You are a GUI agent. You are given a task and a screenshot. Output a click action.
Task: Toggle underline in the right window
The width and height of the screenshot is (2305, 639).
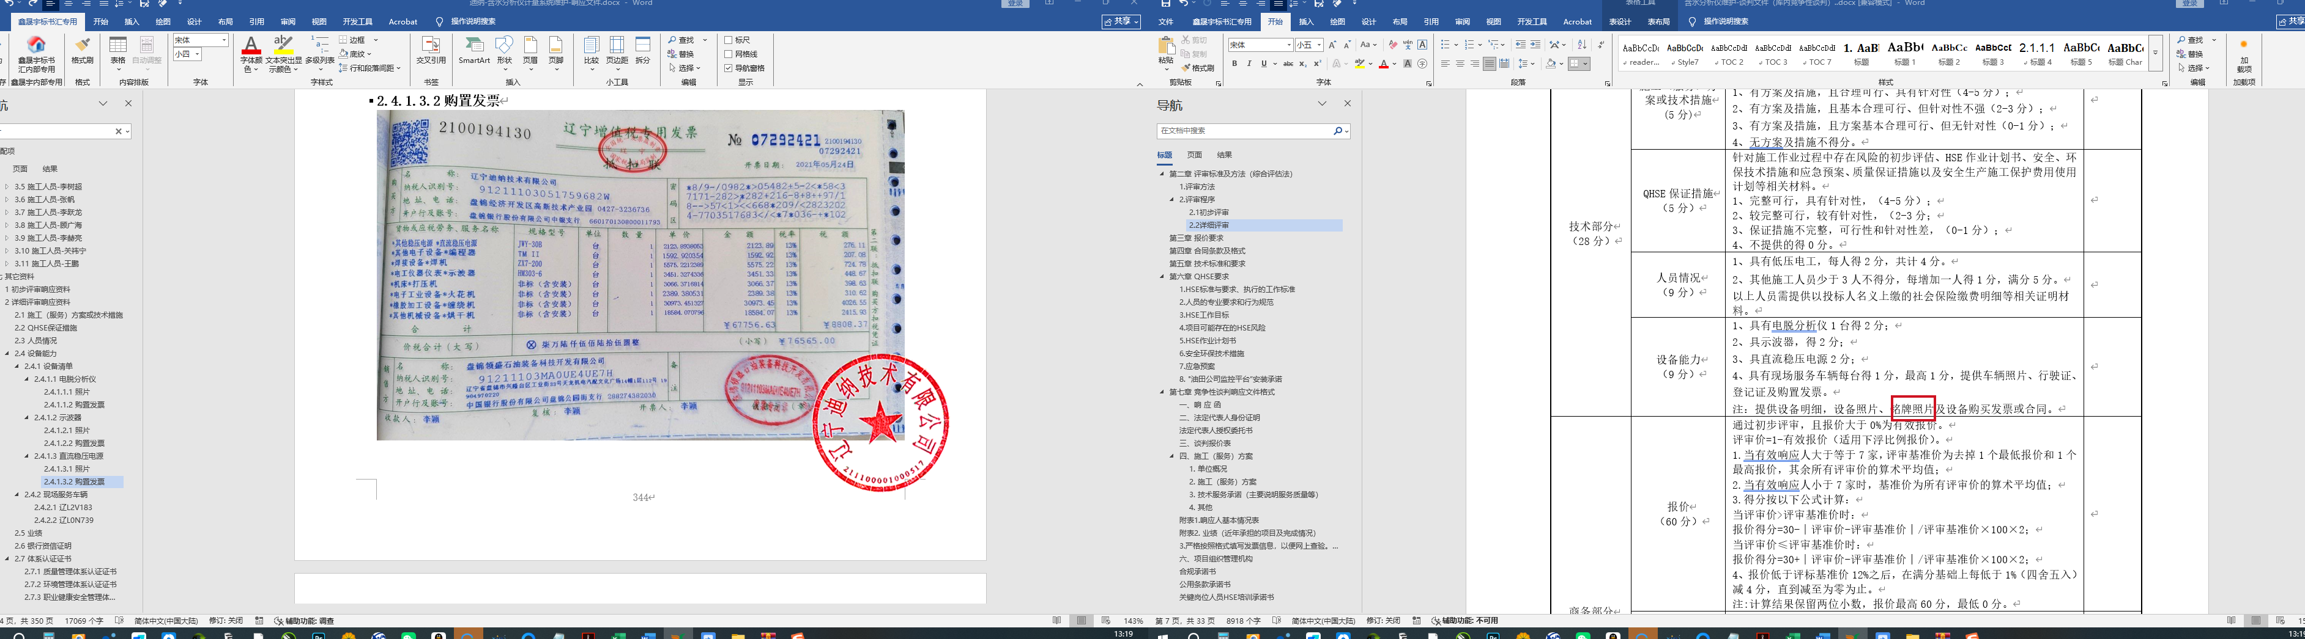pos(1264,64)
